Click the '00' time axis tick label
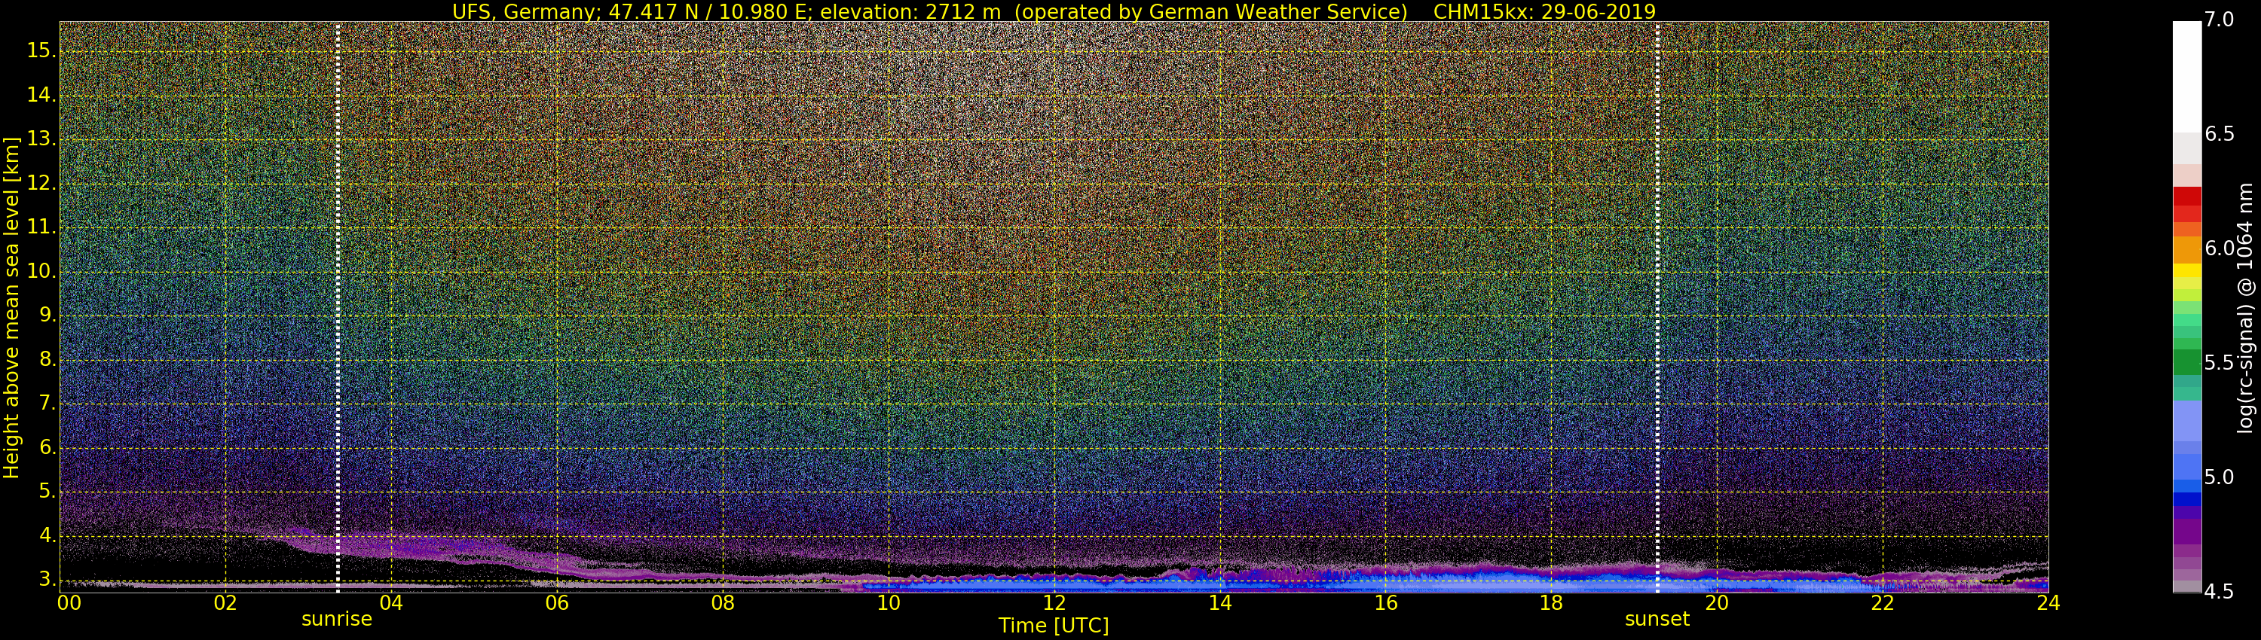This screenshot has height=640, width=2261. [69, 602]
